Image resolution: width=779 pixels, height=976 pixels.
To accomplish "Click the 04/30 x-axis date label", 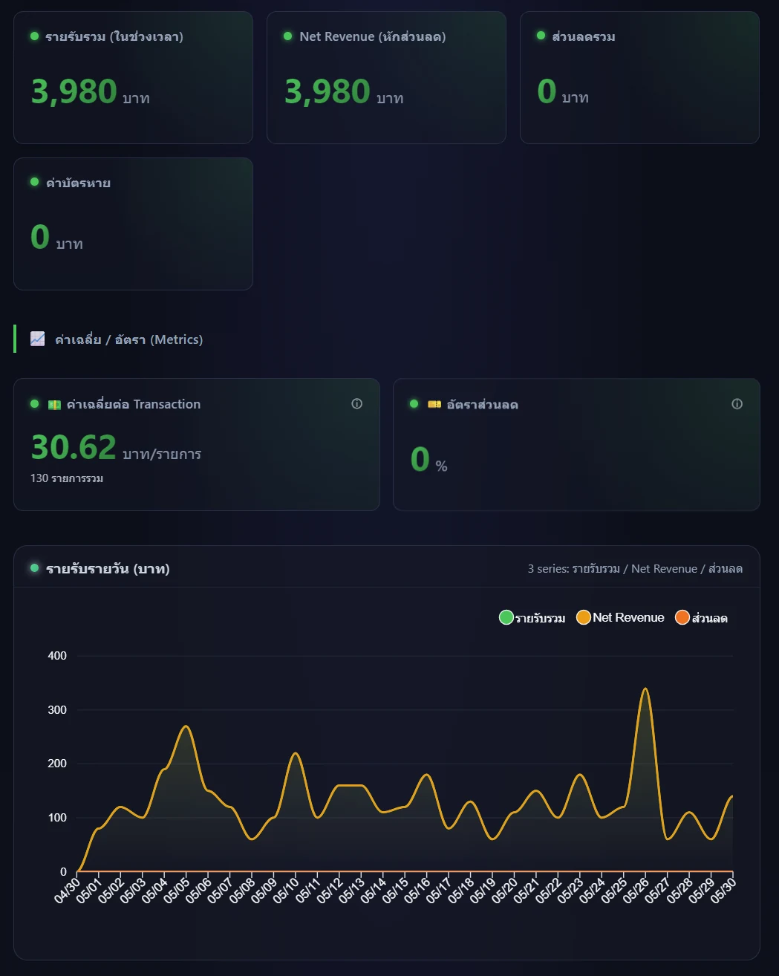I will (68, 890).
